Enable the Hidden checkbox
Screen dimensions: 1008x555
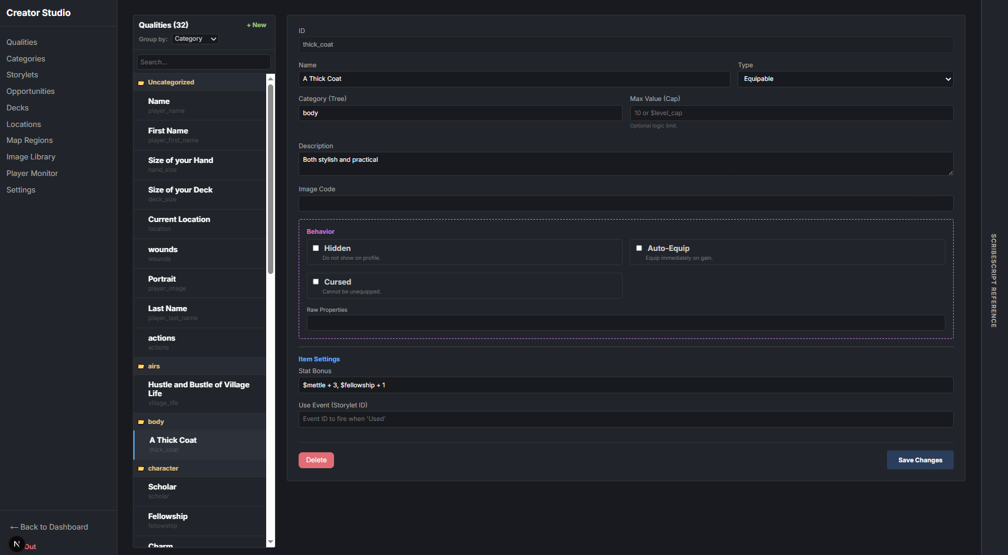point(316,249)
